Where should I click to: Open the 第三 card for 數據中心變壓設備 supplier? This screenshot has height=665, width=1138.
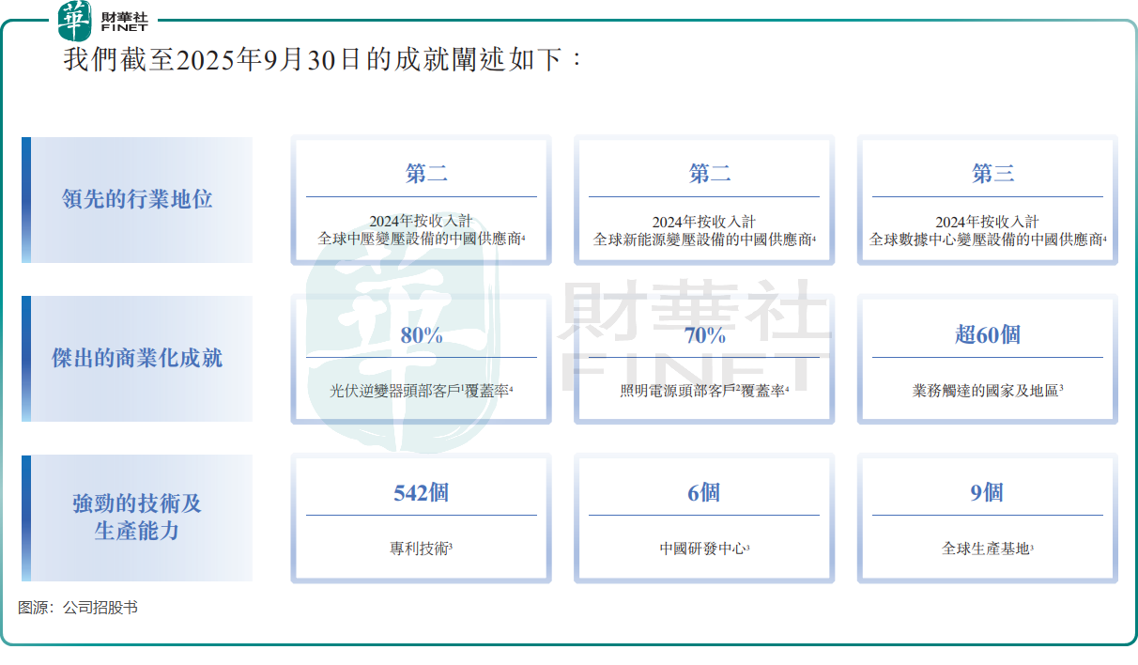click(987, 200)
